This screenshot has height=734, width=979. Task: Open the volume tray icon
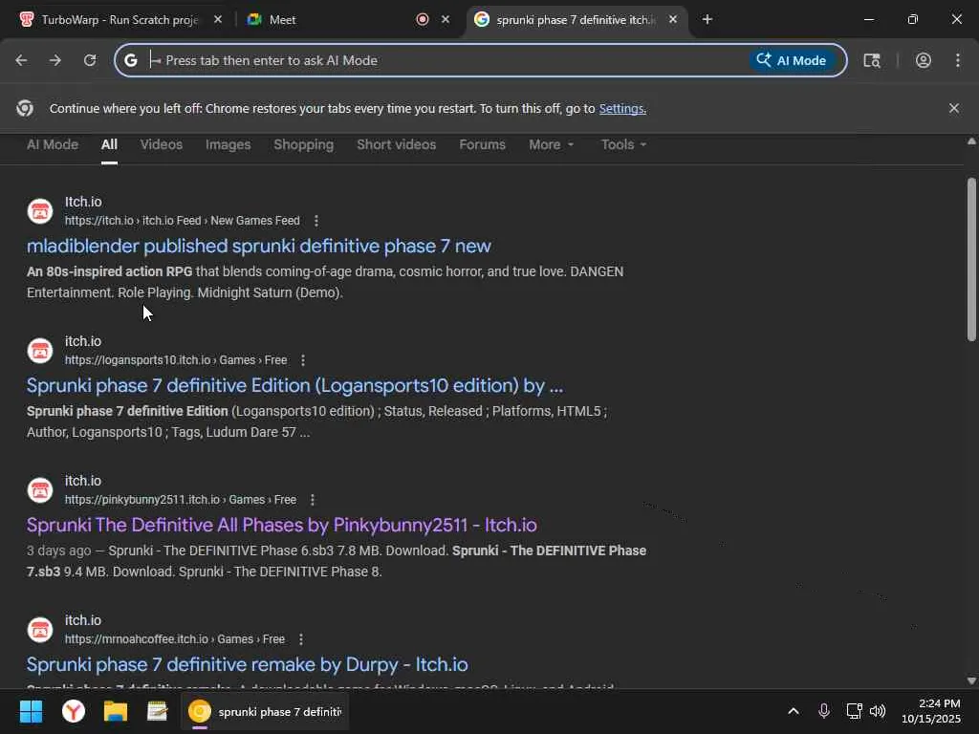[878, 711]
